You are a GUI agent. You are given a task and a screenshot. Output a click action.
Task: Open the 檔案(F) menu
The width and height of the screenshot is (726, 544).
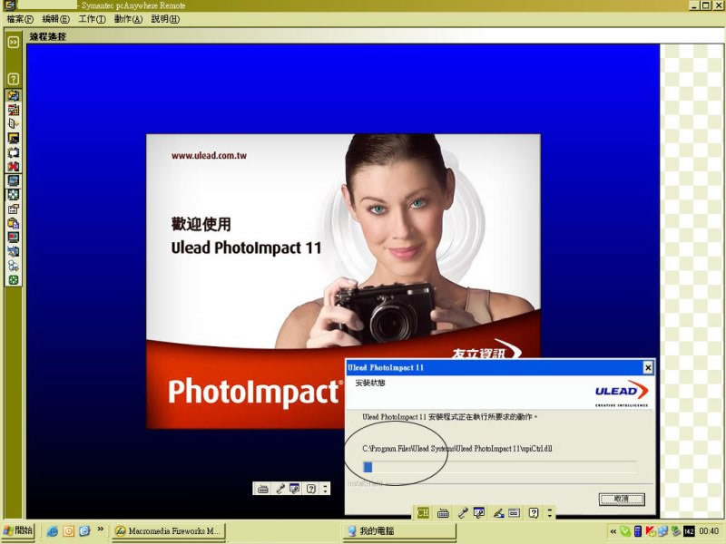tap(20, 19)
